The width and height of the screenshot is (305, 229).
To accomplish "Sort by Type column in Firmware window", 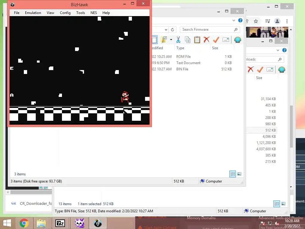I will pos(180,48).
